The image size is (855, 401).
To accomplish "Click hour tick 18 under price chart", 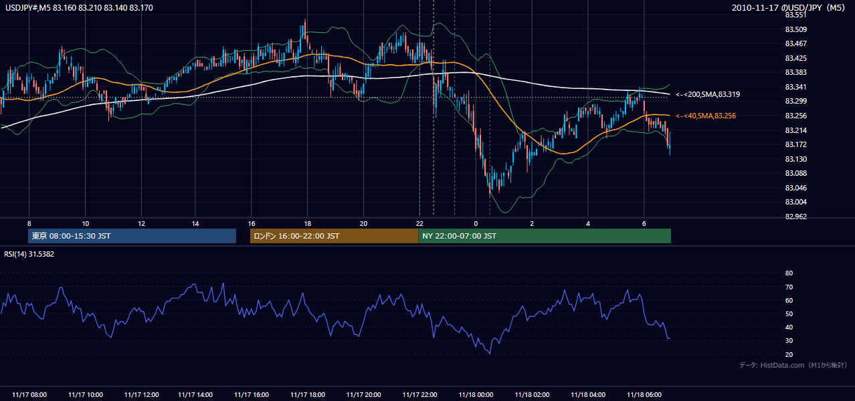I will (x=307, y=223).
